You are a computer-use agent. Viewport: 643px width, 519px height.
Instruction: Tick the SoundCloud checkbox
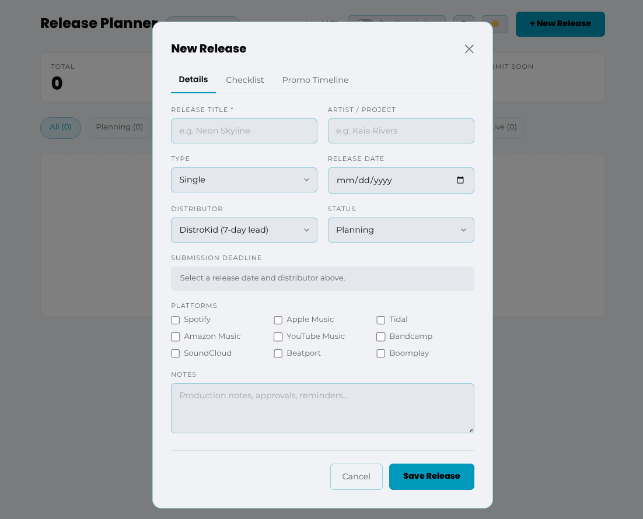(176, 353)
